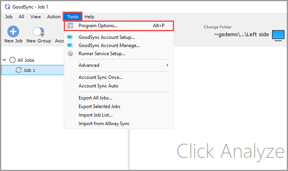
Task: Click the GoodSync Account Setup icon
Action: [x=70, y=37]
